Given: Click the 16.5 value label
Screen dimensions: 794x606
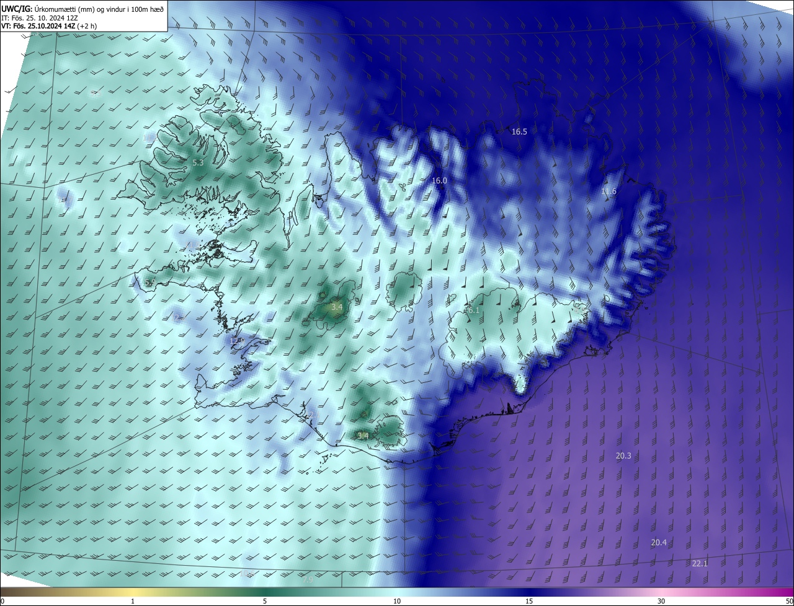Looking at the screenshot, I should pos(519,132).
